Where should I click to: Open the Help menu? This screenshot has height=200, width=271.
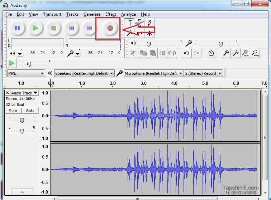point(145,14)
